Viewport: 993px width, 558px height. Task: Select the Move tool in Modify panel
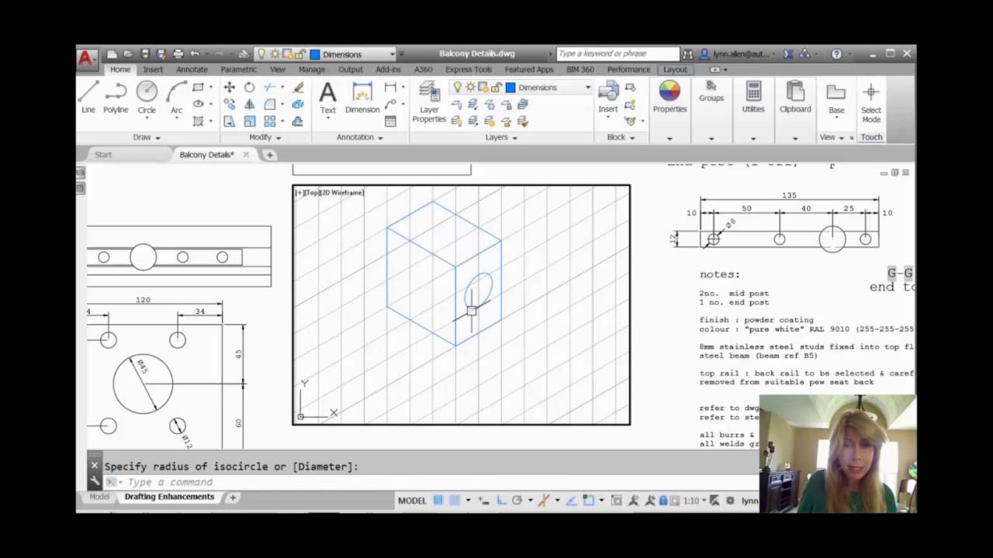[230, 88]
